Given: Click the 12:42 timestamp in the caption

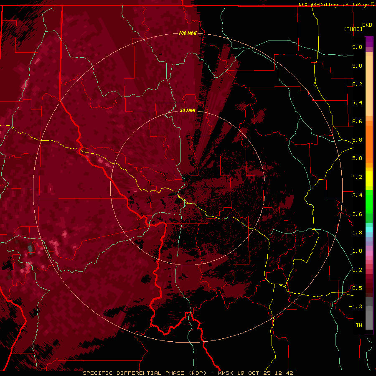Looking at the screenshot, I should click(x=284, y=373).
